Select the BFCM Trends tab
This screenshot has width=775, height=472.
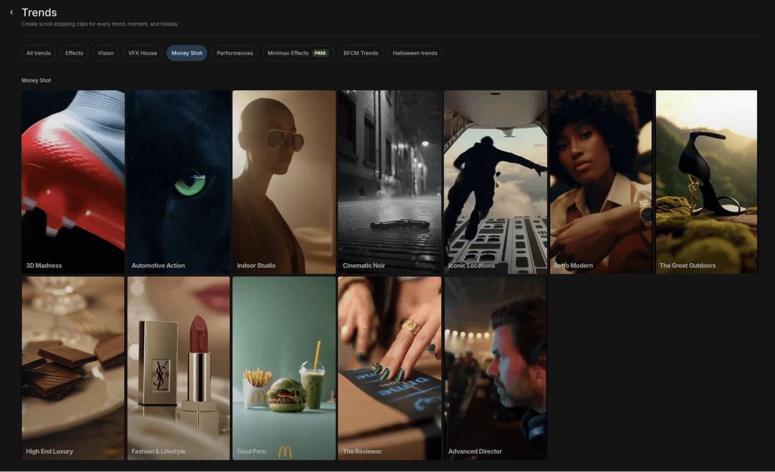(x=360, y=53)
